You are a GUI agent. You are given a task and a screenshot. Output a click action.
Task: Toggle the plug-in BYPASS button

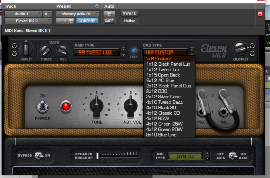point(129,14)
